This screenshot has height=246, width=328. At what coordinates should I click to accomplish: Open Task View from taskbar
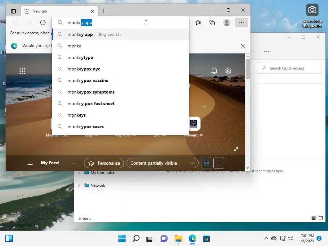[x=149, y=238]
